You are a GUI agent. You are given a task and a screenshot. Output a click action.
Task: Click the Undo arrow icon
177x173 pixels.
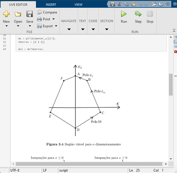140,4
